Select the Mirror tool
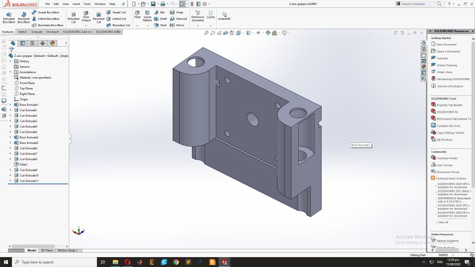Image resolution: width=475 pixels, height=267 pixels. tap(177, 25)
